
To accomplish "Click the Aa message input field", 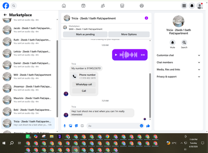I will tap(113, 126).
